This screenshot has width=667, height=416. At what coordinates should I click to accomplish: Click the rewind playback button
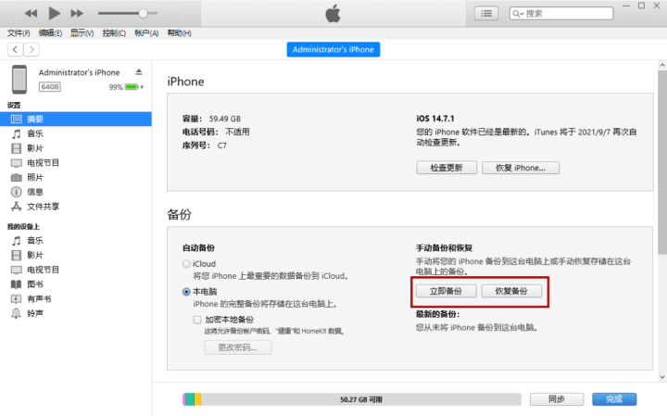(31, 14)
